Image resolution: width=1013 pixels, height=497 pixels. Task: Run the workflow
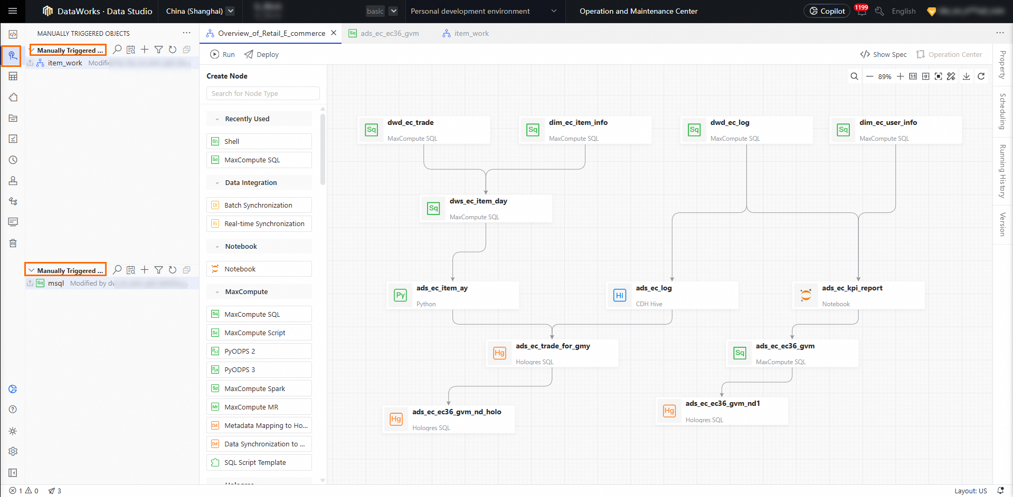pyautogui.click(x=222, y=54)
